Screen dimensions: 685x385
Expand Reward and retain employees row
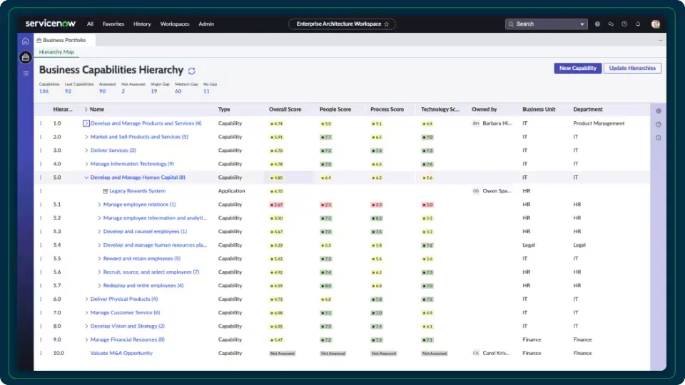pos(99,259)
